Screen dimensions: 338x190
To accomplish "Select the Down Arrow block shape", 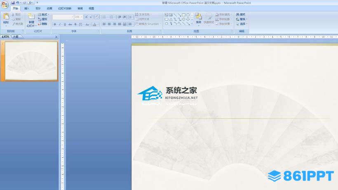I will (188, 19).
